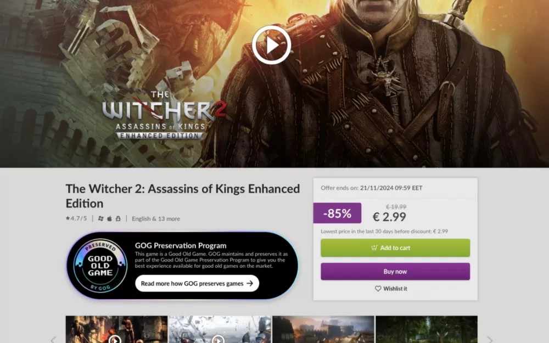The height and width of the screenshot is (343, 549).
Task: Click the cart icon in Add to cart
Action: 374,248
